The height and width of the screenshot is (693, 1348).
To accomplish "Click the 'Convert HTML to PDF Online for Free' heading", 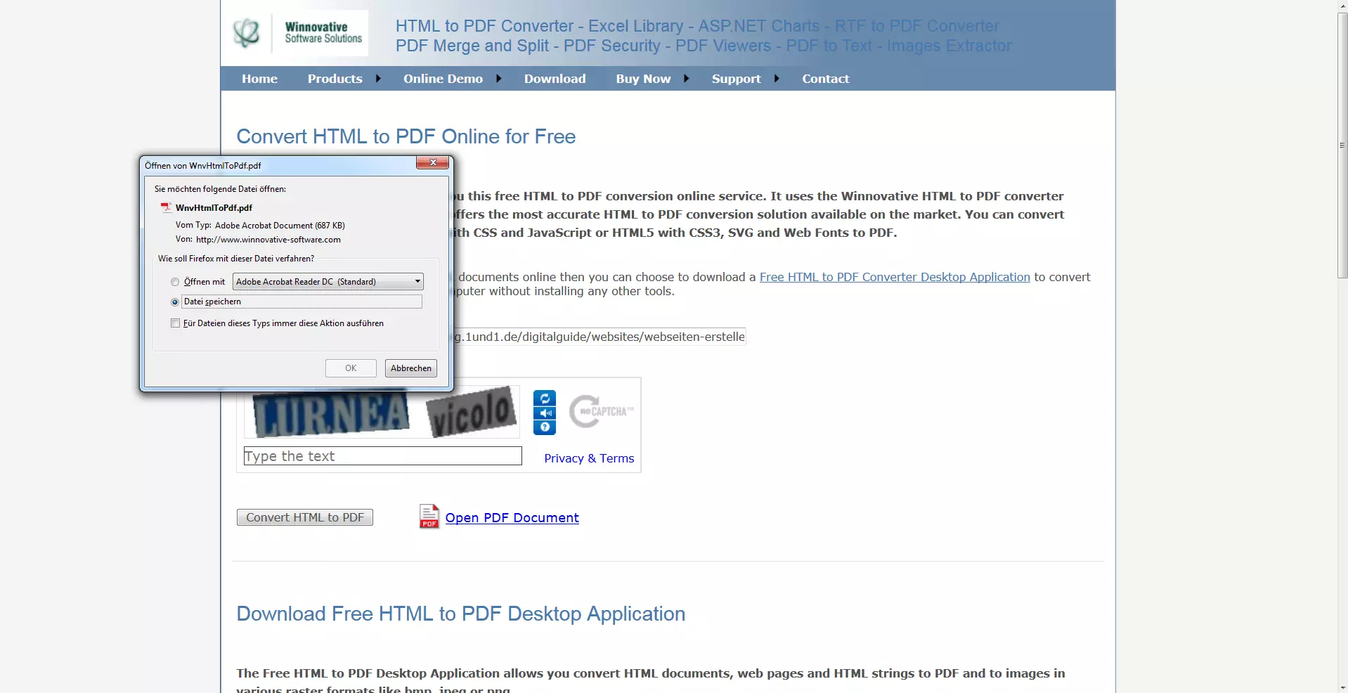I will (406, 136).
